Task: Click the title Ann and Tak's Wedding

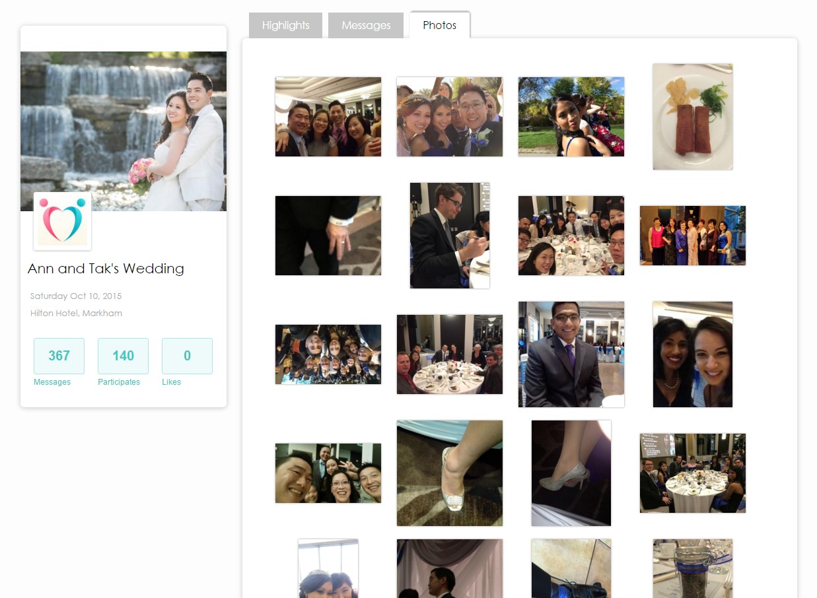Action: coord(106,269)
